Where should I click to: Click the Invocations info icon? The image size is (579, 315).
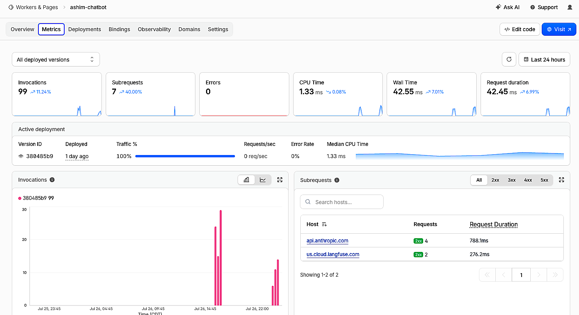[52, 180]
